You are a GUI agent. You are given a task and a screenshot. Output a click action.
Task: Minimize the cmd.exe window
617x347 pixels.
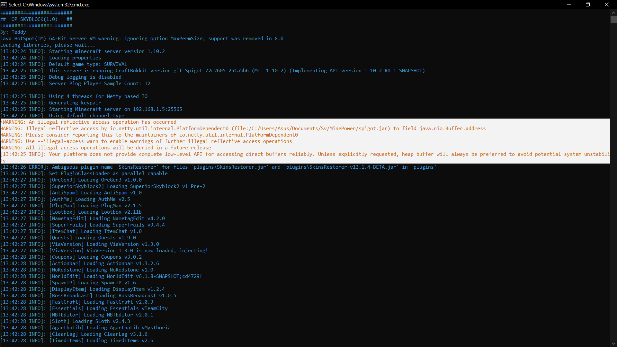click(x=569, y=4)
